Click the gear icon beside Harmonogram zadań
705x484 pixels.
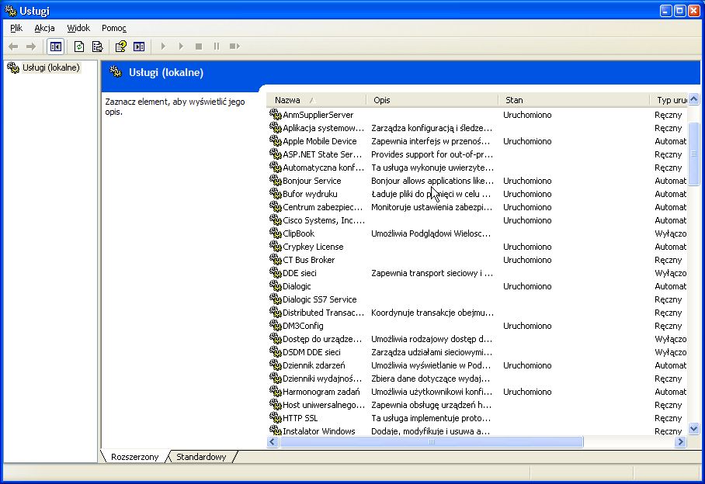[x=275, y=392]
